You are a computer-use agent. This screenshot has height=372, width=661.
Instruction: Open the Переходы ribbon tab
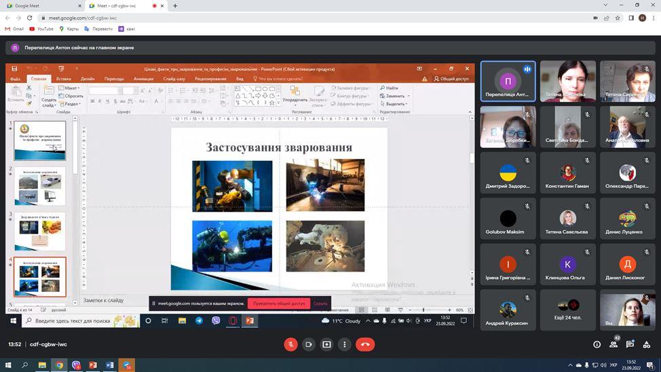[114, 79]
